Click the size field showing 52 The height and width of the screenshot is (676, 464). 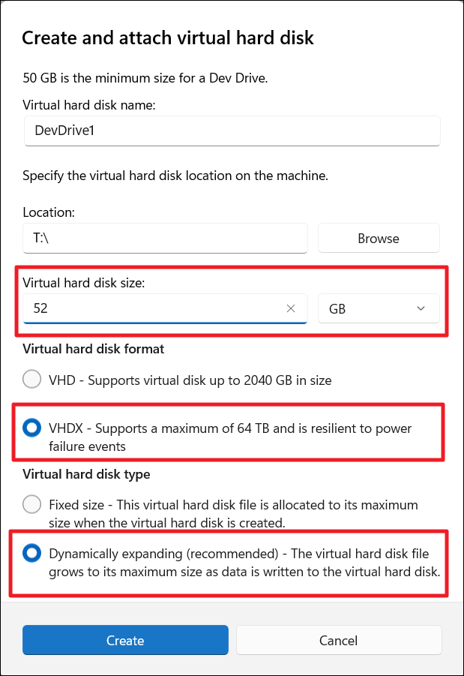click(x=150, y=308)
